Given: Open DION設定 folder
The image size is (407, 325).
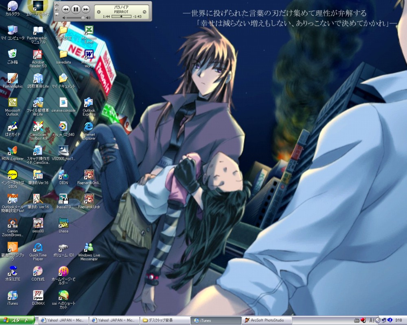Looking at the screenshot, I should point(63,33).
